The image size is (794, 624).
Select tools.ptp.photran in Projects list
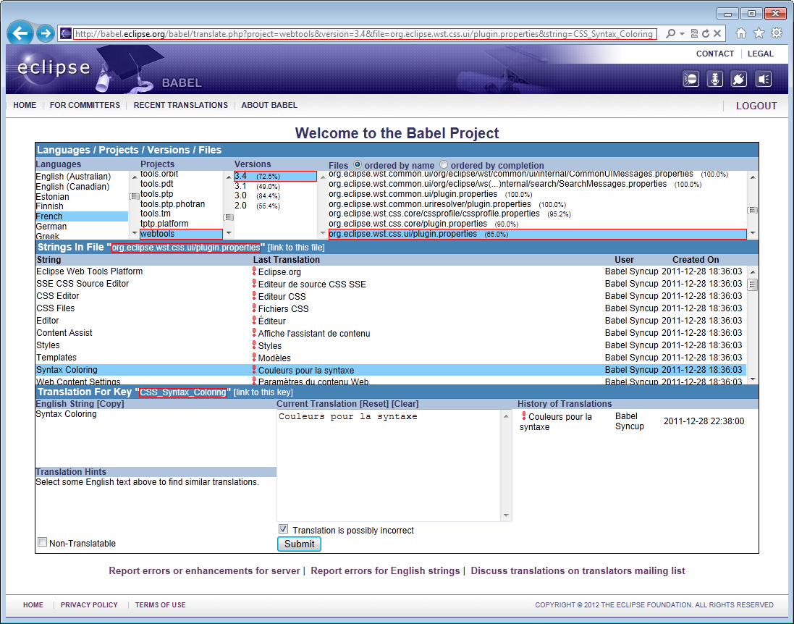(x=181, y=203)
